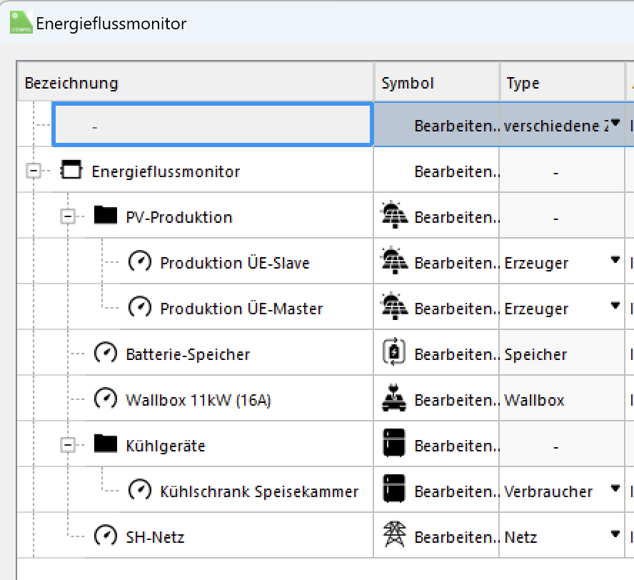Image resolution: width=634 pixels, height=580 pixels.
Task: Click the selected name field in top row
Action: click(212, 126)
